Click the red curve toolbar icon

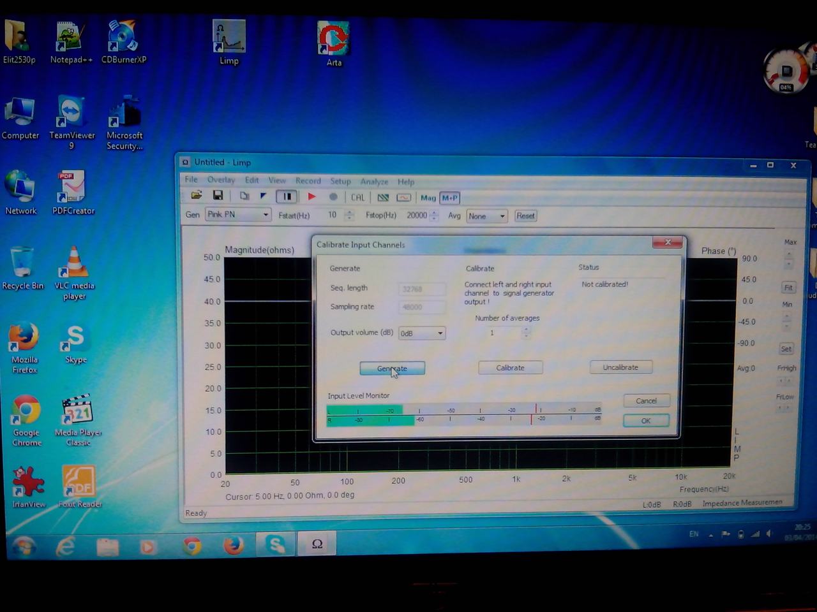pos(403,198)
